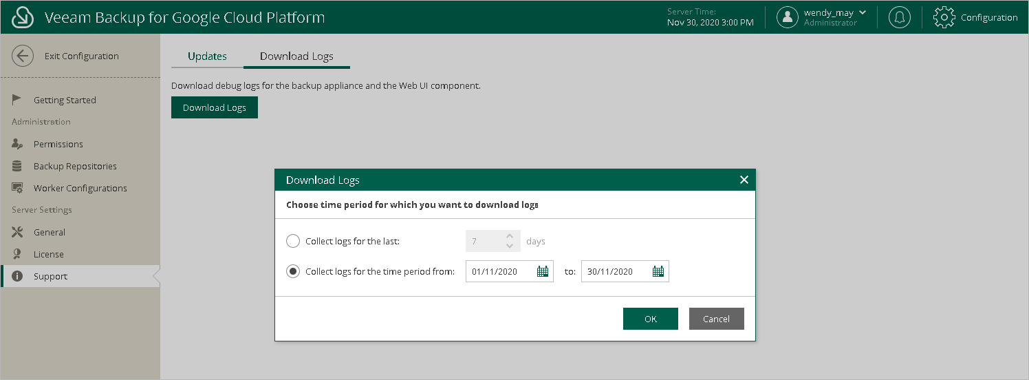
Task: Click the Backup Repositories database icon
Action: click(x=17, y=166)
